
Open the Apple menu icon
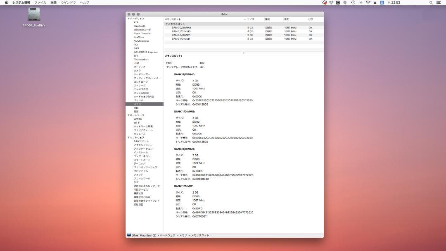click(x=7, y=2)
